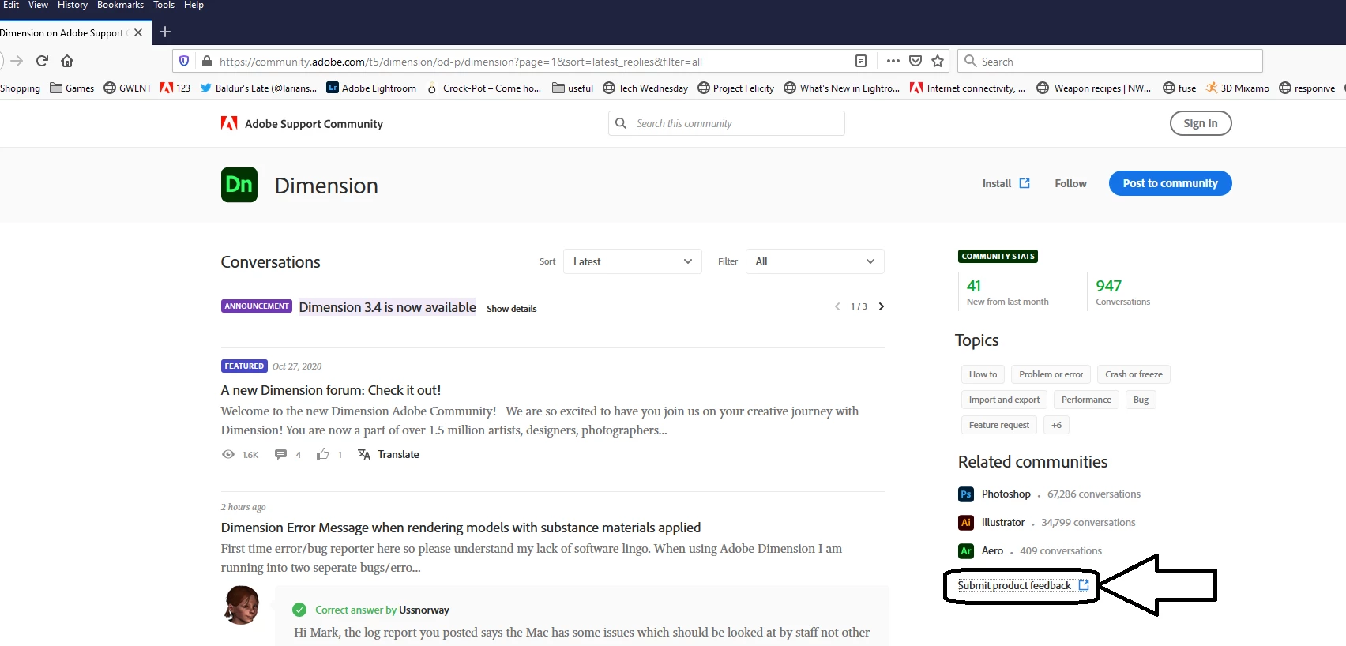Open the Bookmarks menu
The width and height of the screenshot is (1346, 646).
point(120,5)
